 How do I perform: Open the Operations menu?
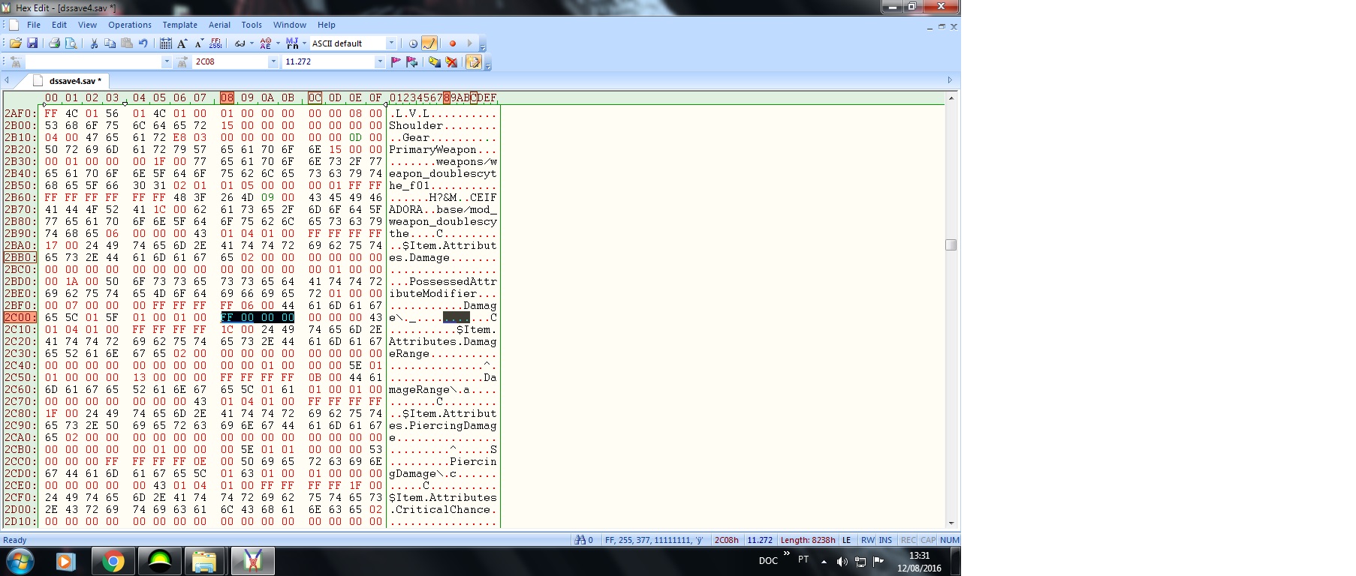pyautogui.click(x=129, y=25)
